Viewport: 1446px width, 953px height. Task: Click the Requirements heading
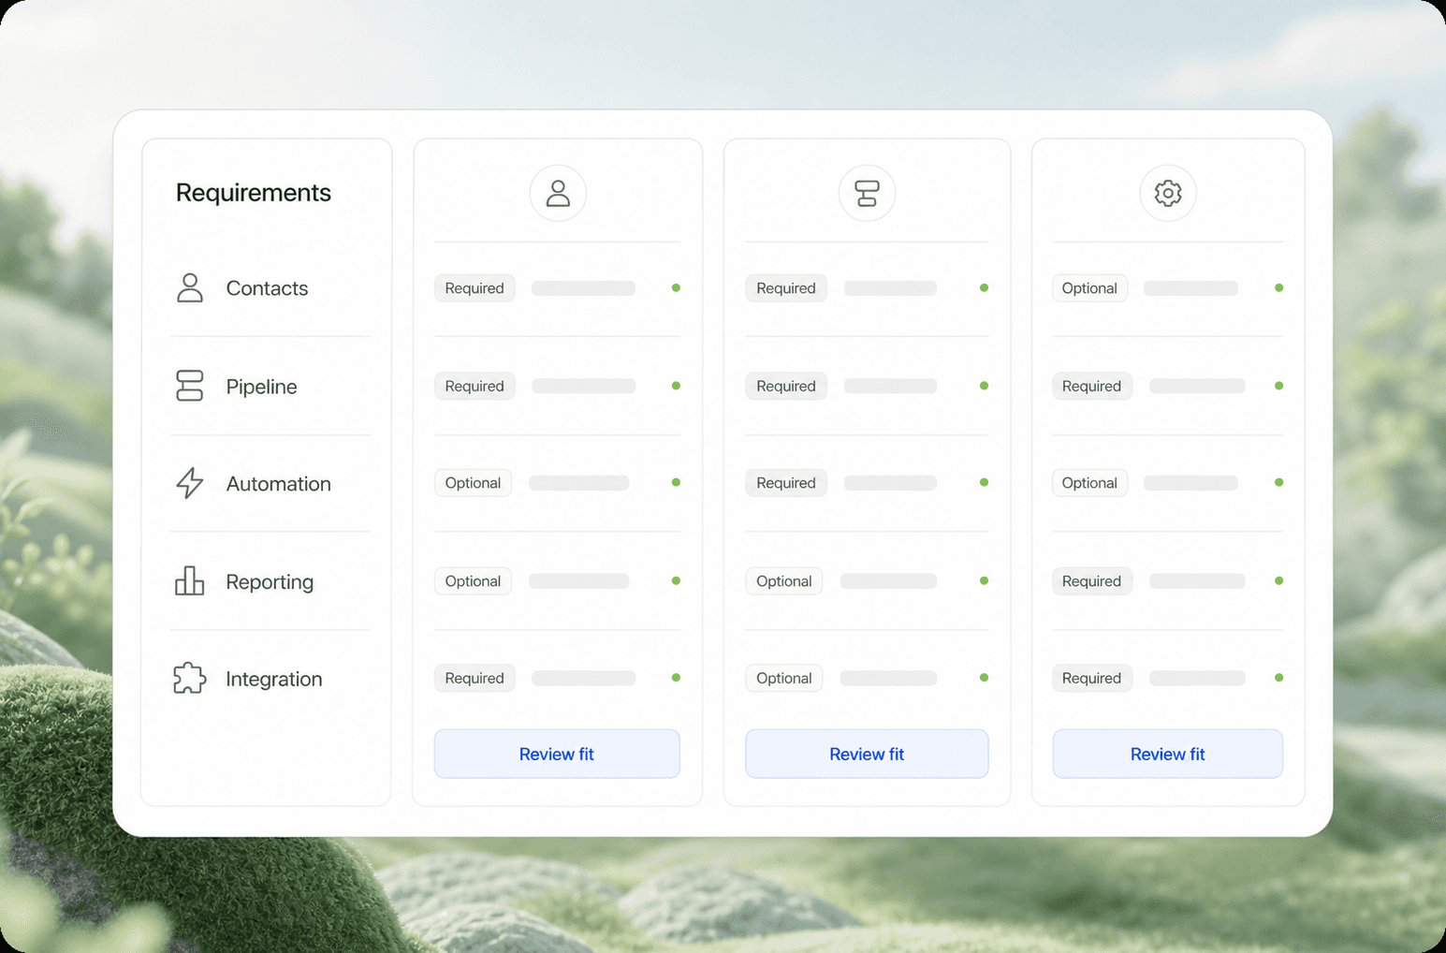[254, 193]
